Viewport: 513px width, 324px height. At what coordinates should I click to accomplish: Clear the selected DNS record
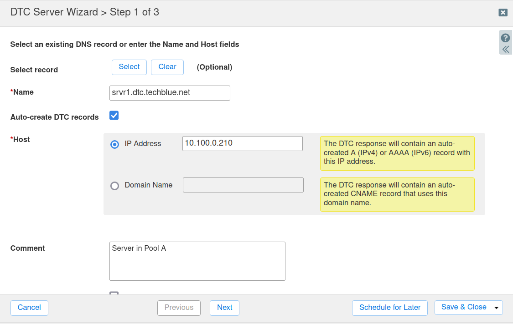(167, 67)
